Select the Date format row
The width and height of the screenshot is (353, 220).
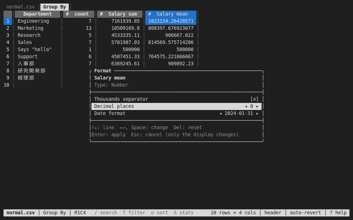click(x=176, y=114)
